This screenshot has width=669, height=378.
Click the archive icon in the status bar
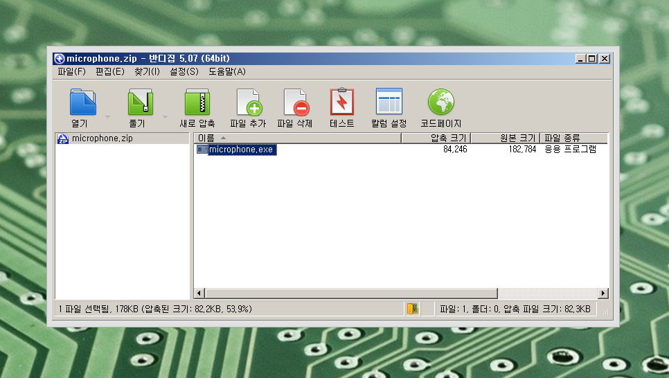413,309
